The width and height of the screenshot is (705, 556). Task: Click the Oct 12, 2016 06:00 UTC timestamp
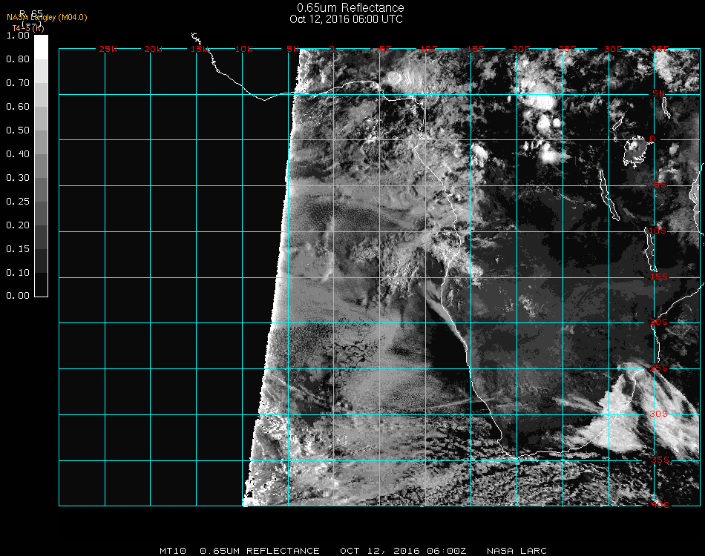pyautogui.click(x=347, y=19)
